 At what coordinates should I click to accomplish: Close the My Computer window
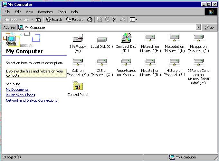[x=215, y=4]
